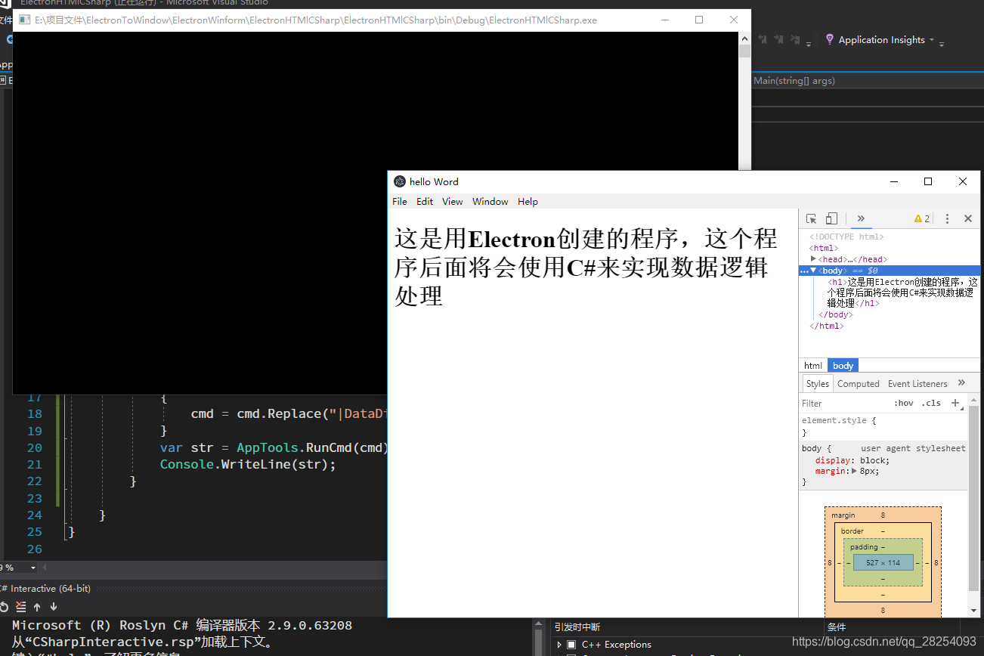Viewport: 984px width, 656px height.
Task: Collapse the body node in the DOM tree
Action: (x=813, y=271)
